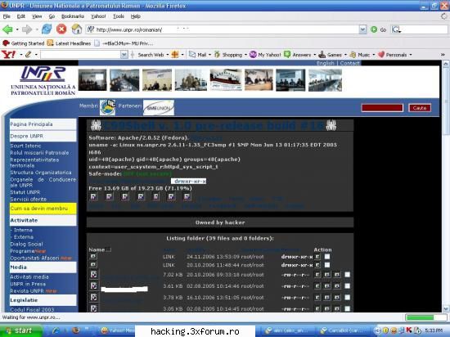Open the Tools menu
Image resolution: width=450 pixels, height=337 pixels.
119,16
